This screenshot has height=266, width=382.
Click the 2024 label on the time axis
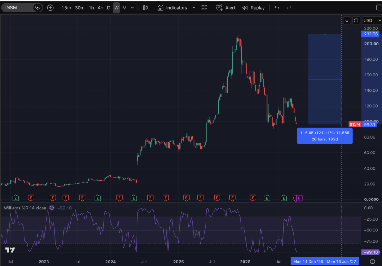pyautogui.click(x=110, y=262)
